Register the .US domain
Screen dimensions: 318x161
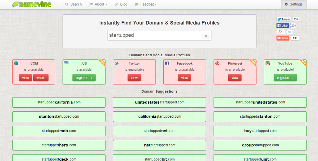pos(84,78)
